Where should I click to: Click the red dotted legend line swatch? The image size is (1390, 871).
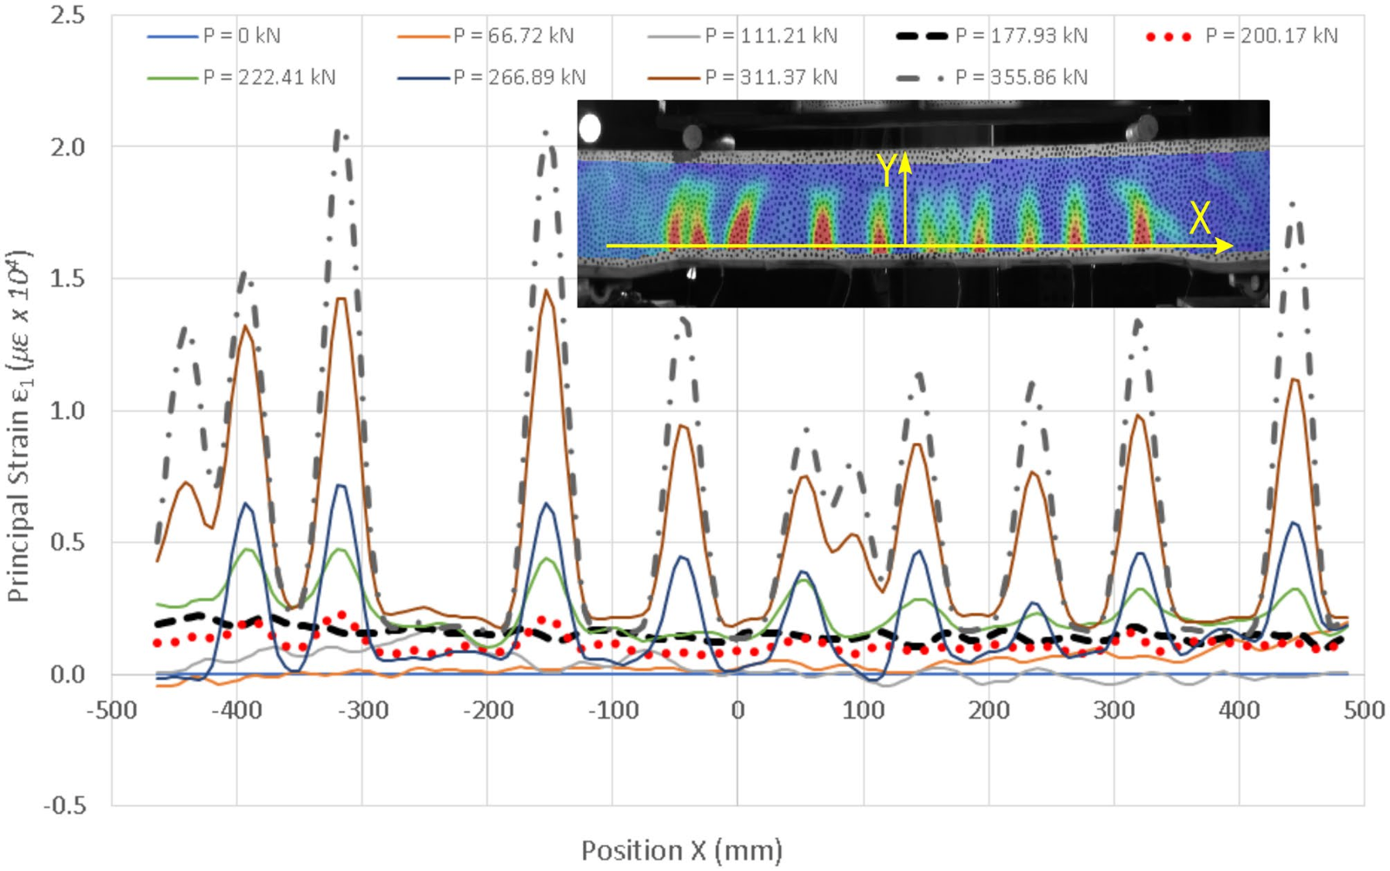coord(1168,36)
